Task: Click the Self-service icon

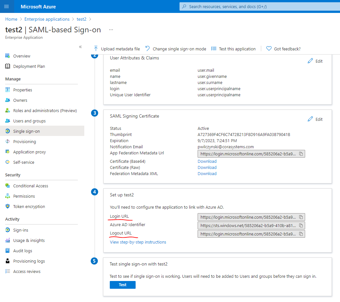Action: point(8,162)
